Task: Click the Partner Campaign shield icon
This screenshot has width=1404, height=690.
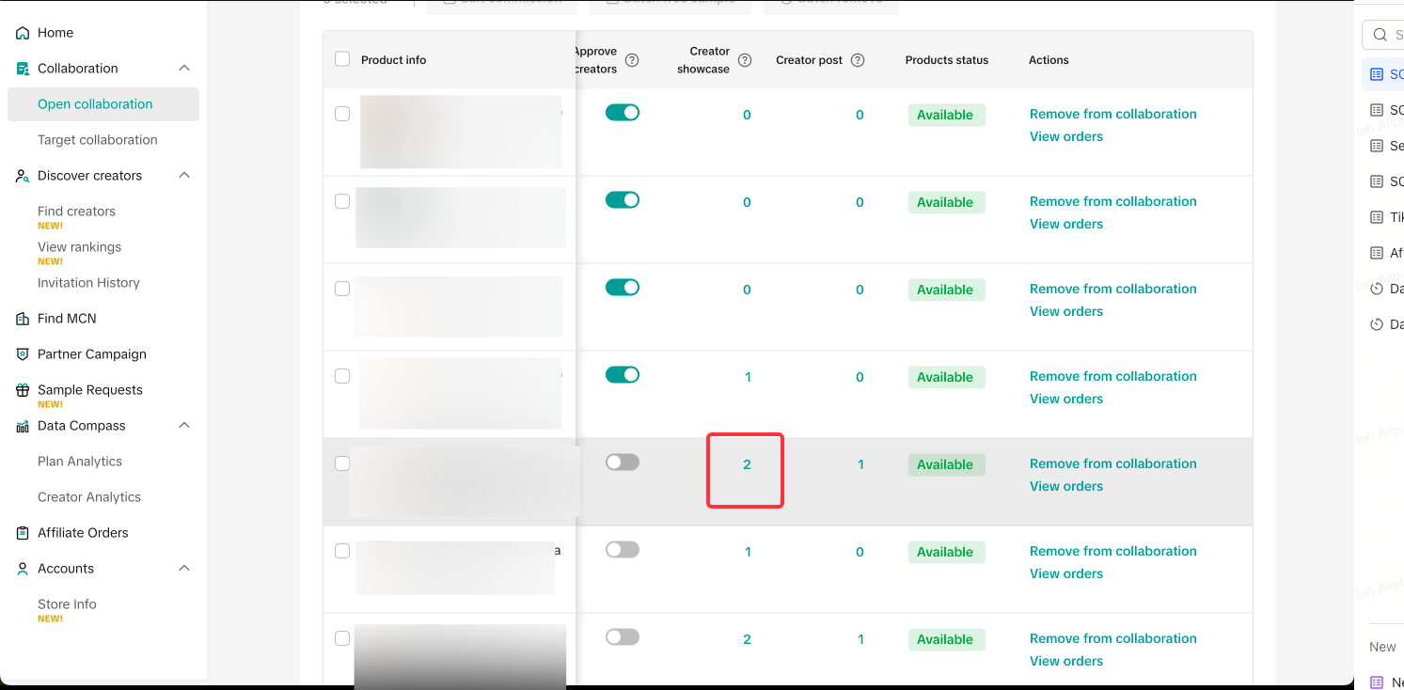Action: point(23,354)
